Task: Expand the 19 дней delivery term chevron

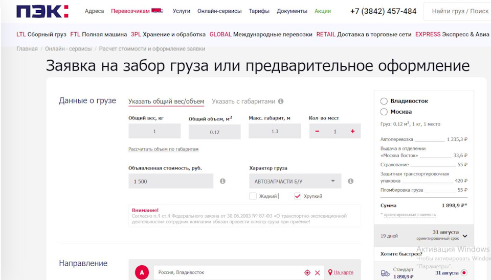Action: pyautogui.click(x=465, y=236)
